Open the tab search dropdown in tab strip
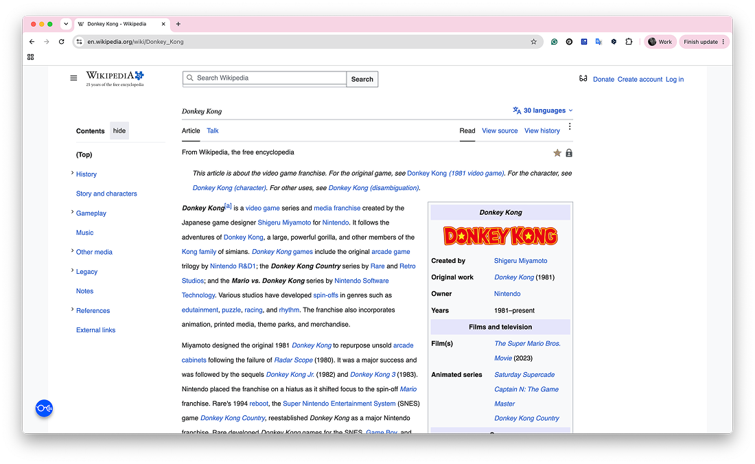This screenshot has width=755, height=464. pos(66,23)
